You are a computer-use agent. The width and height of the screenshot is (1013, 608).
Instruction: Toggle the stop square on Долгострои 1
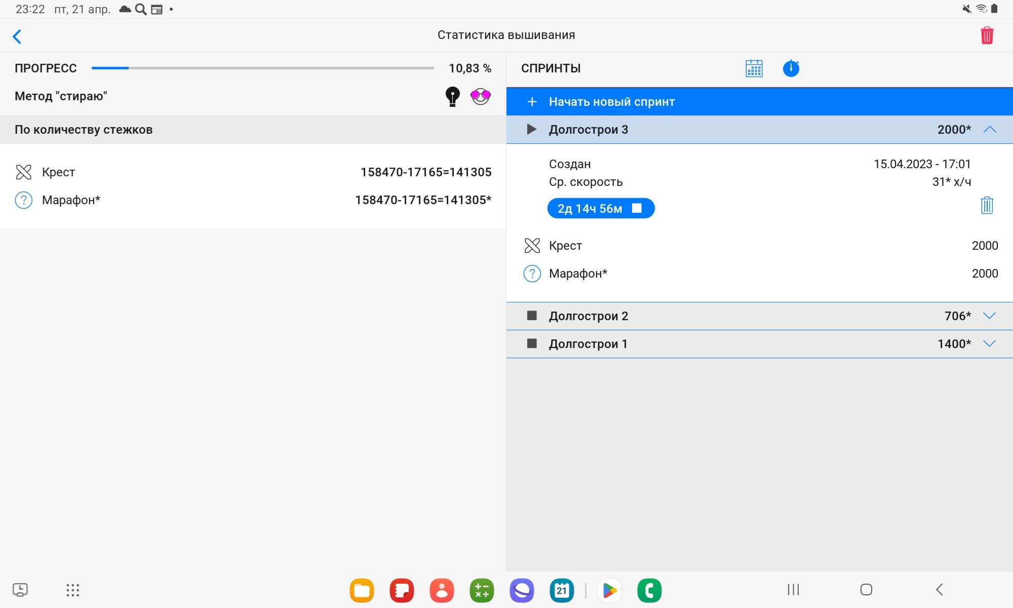point(532,344)
